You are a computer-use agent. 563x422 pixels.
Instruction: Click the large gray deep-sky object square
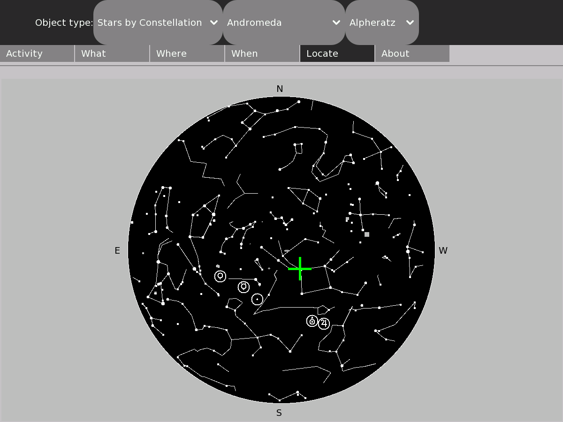click(x=367, y=234)
